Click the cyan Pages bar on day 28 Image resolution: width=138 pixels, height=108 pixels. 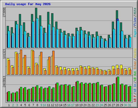[x=118, y=34]
